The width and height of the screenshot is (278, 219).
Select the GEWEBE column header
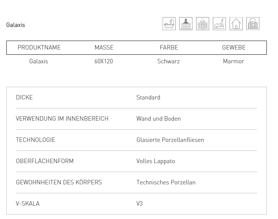click(234, 48)
